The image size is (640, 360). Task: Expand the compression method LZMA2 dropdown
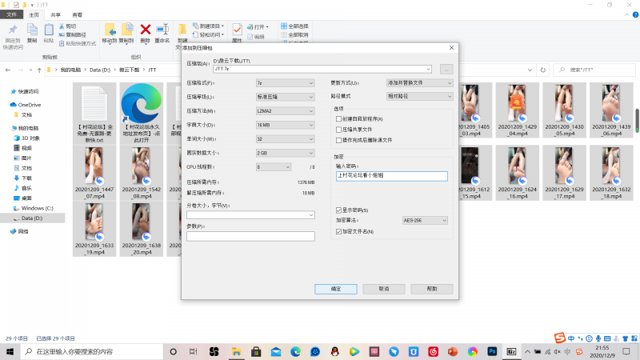(x=285, y=110)
